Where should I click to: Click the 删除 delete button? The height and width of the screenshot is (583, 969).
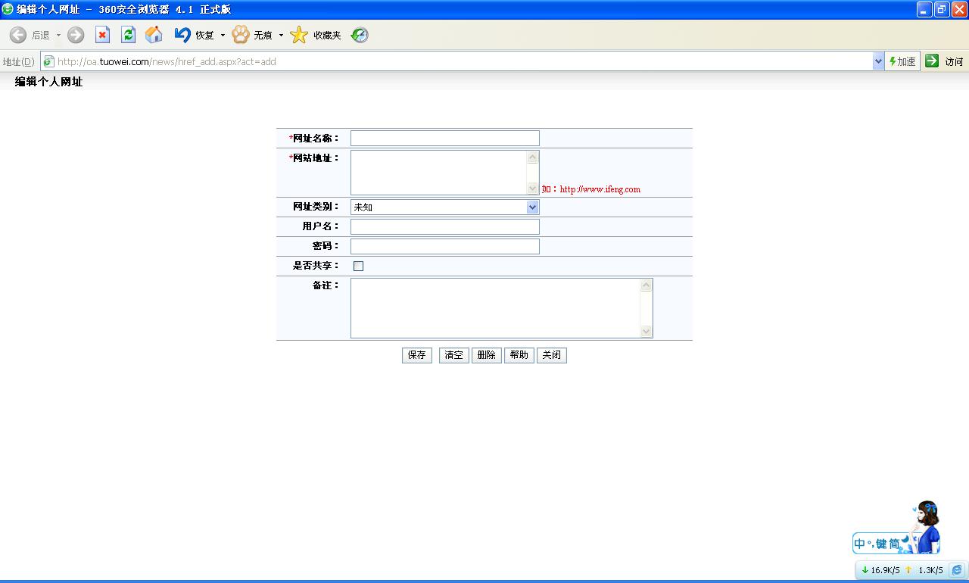(x=487, y=355)
